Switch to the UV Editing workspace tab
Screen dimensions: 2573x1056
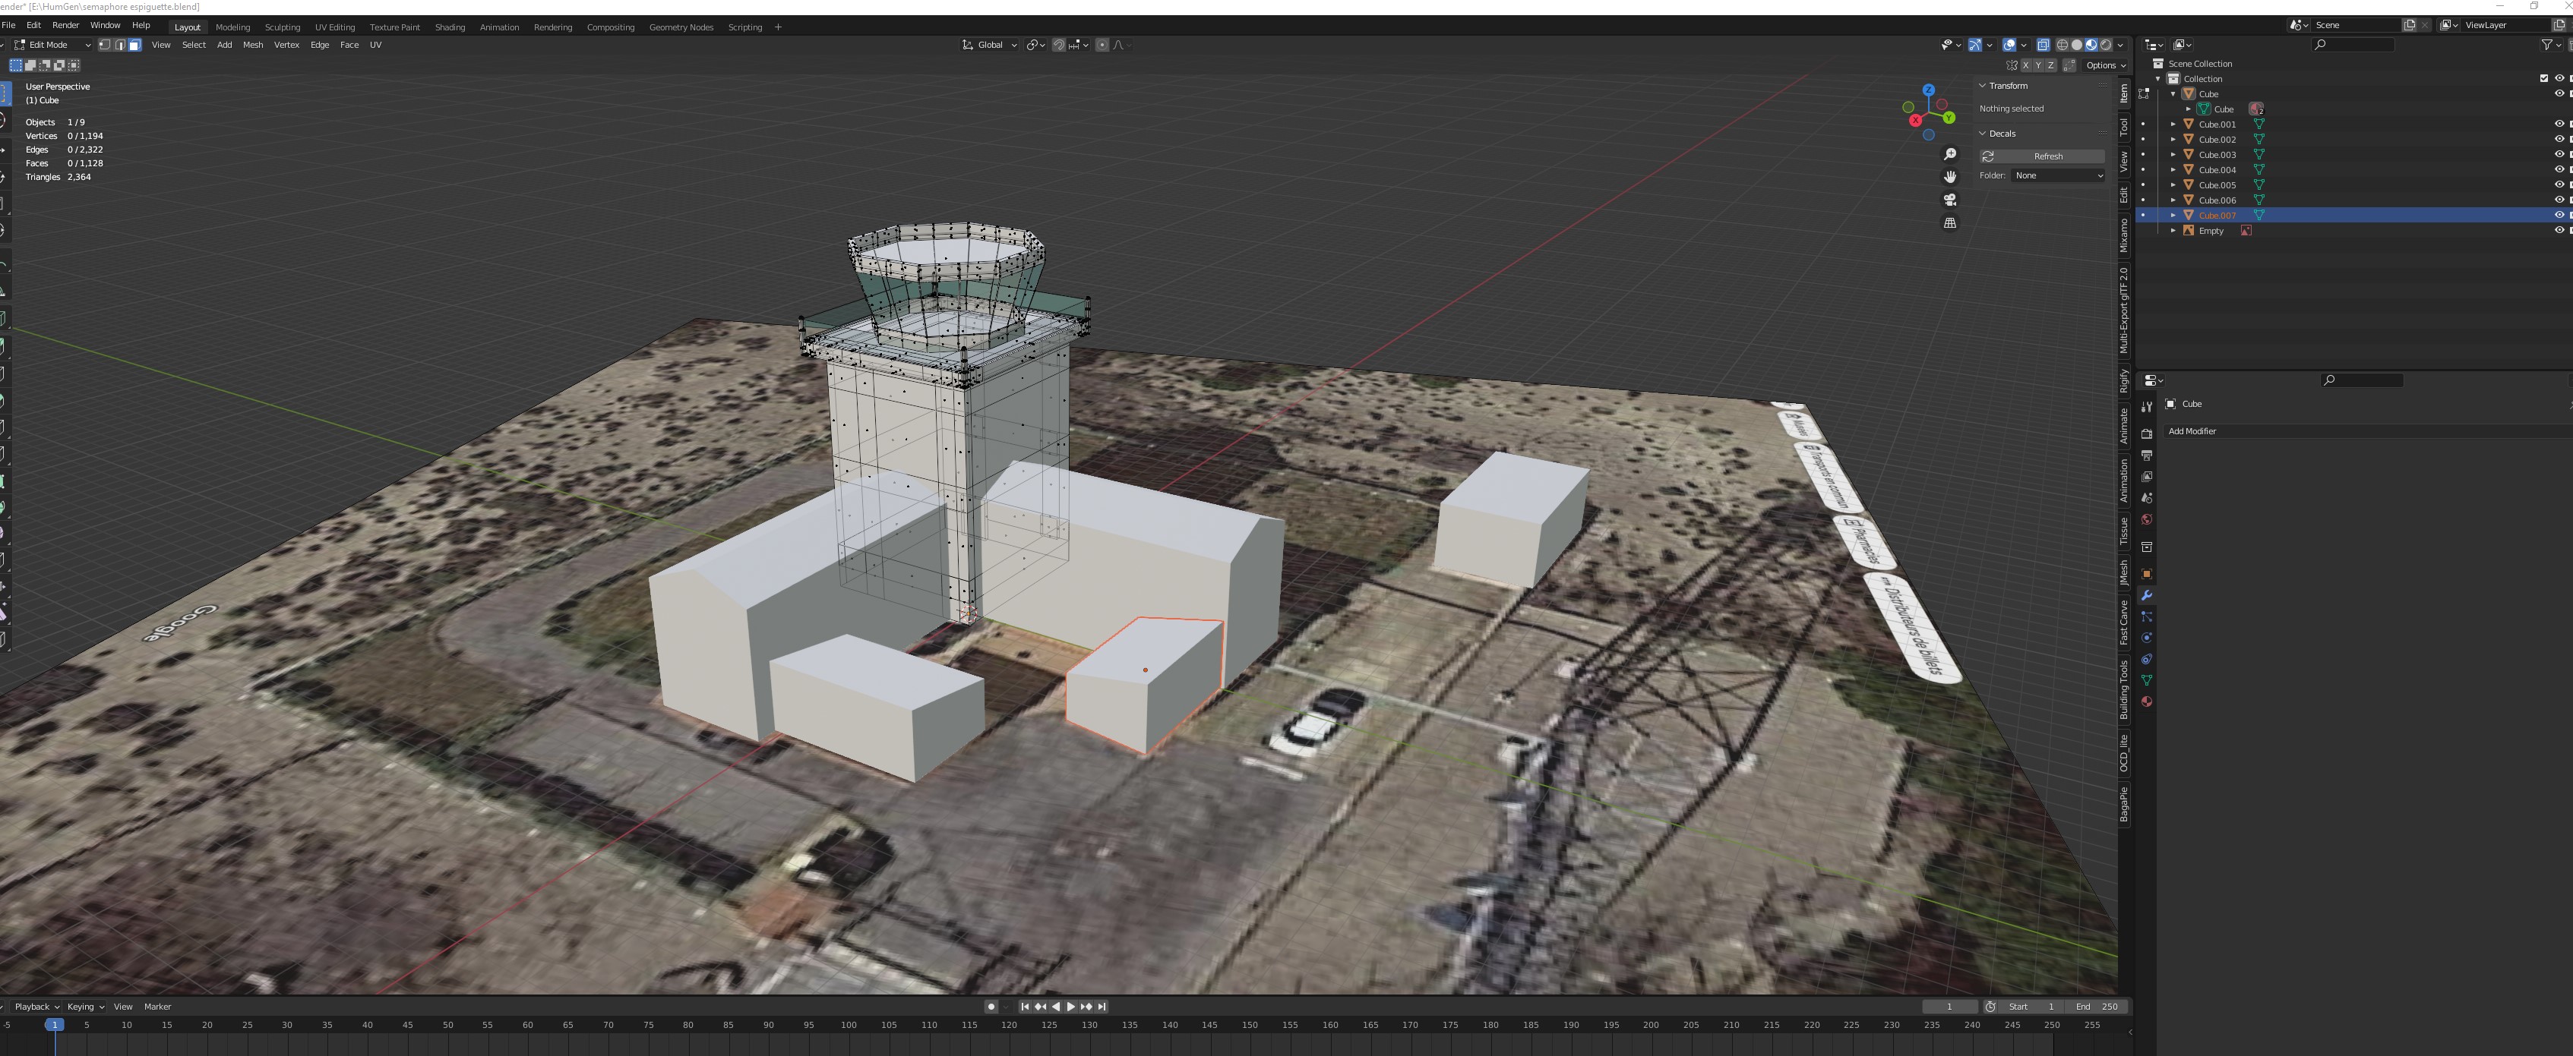(x=334, y=27)
